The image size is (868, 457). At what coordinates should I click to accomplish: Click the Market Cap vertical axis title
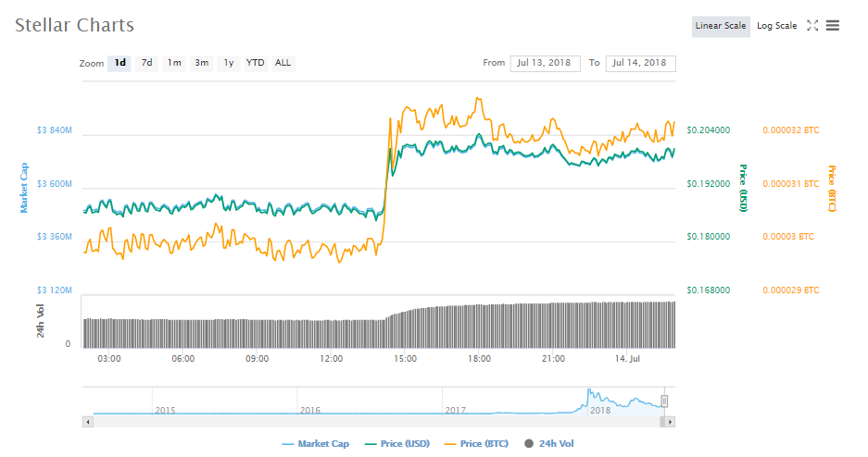point(24,188)
